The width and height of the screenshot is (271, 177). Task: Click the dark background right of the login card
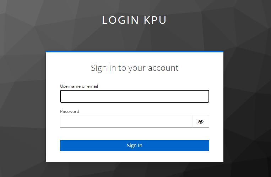[x=247, y=103]
